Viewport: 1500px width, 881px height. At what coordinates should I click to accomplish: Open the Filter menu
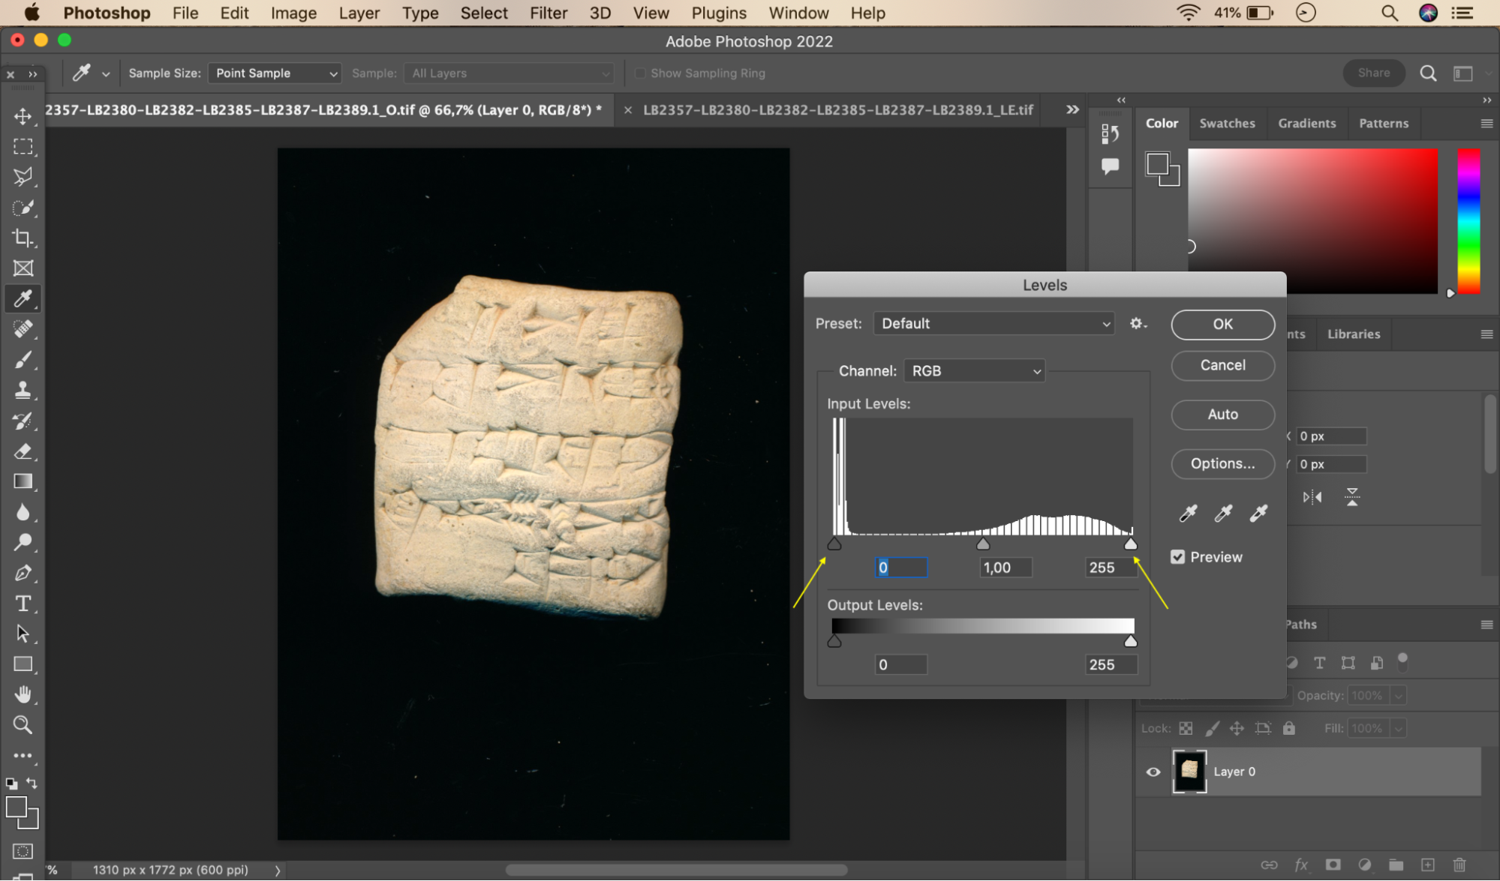[548, 13]
